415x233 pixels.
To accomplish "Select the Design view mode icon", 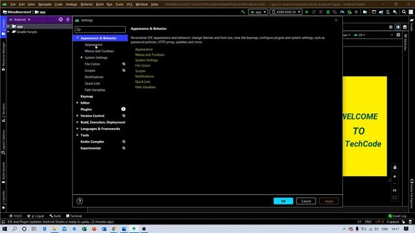I will pyautogui.click(x=405, y=27).
